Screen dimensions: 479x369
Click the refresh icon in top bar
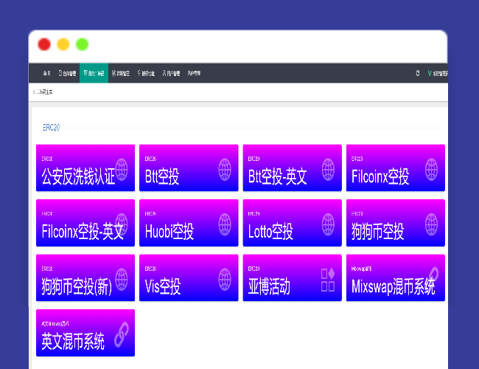point(418,73)
